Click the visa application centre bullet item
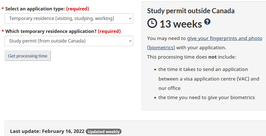Image resolution: width=266 pixels, height=136 pixels. coord(209,79)
